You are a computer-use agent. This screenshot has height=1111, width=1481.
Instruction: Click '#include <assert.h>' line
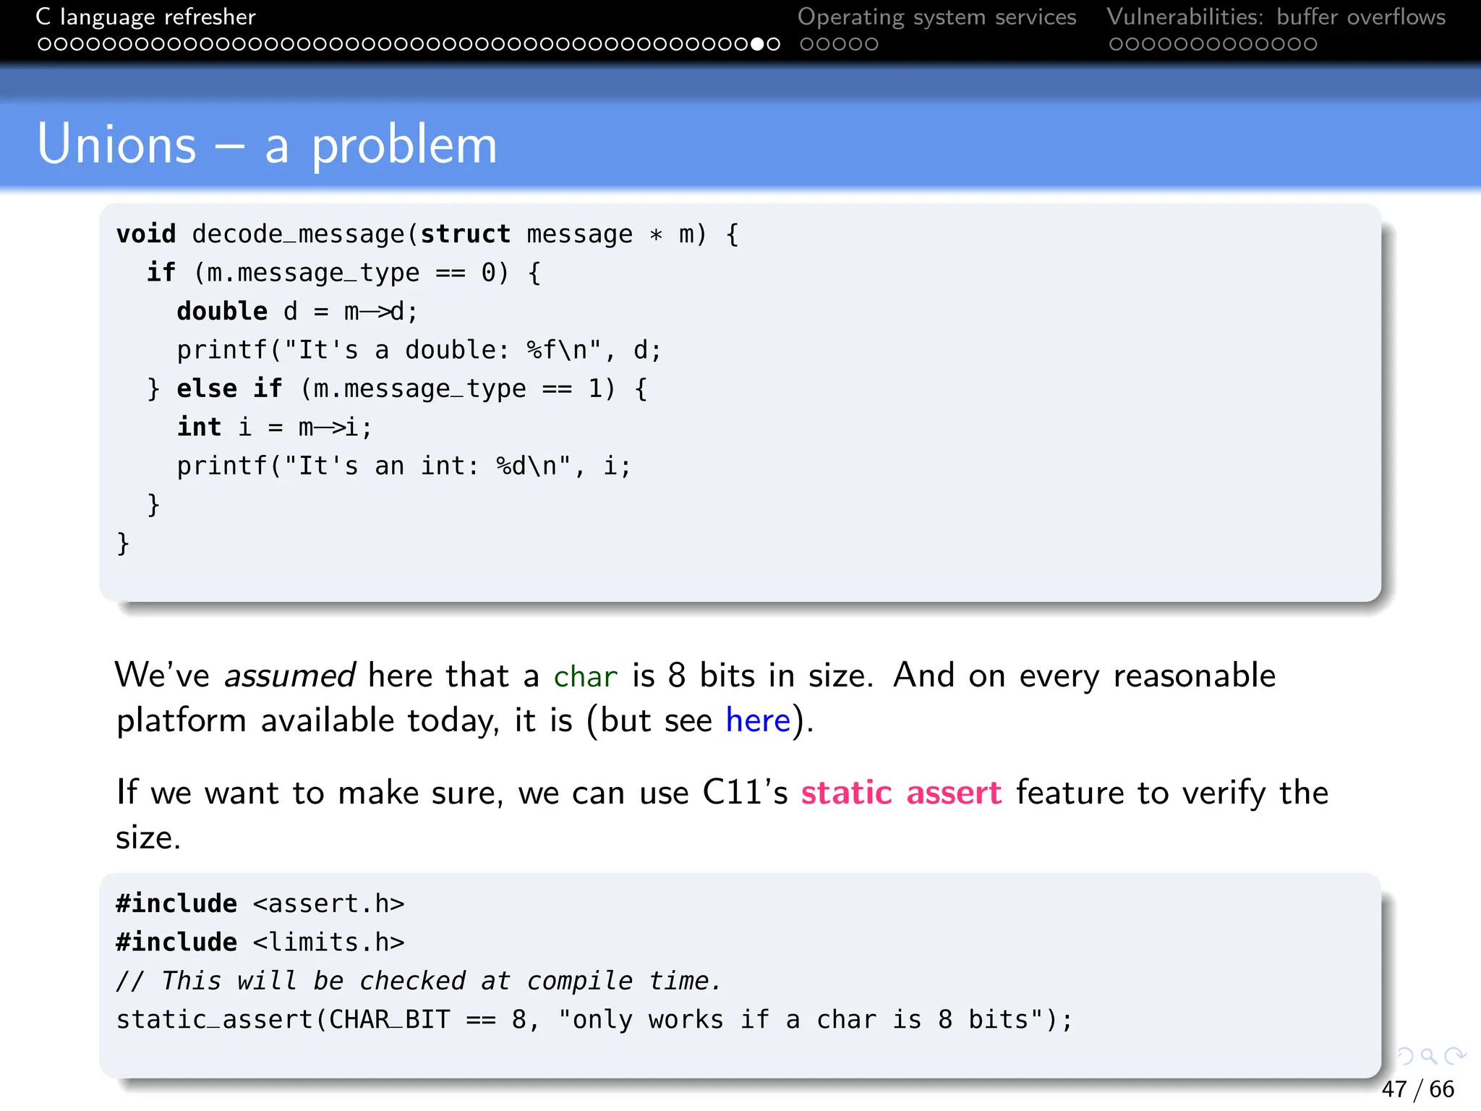(x=260, y=904)
